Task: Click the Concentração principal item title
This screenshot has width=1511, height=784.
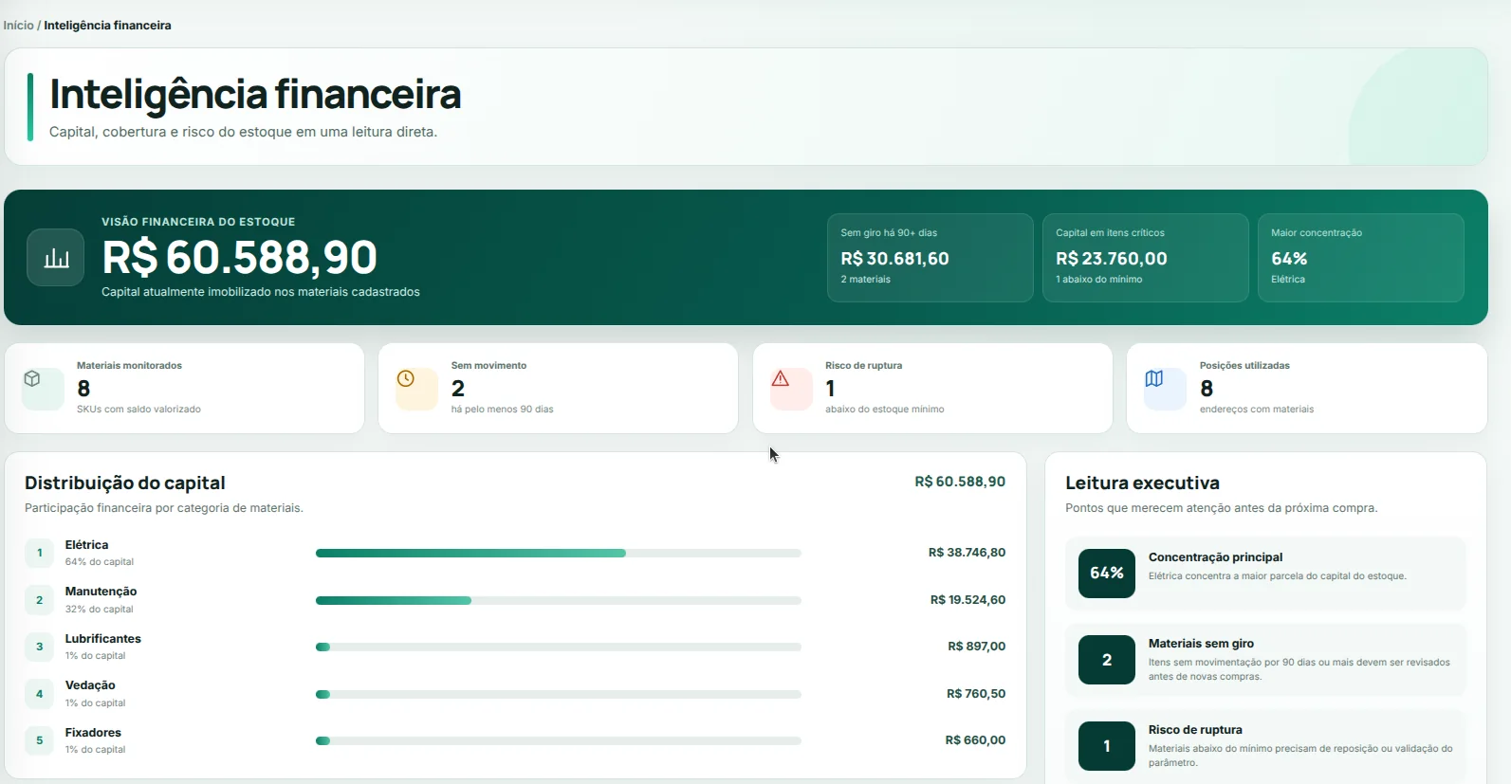Action: [x=1215, y=557]
